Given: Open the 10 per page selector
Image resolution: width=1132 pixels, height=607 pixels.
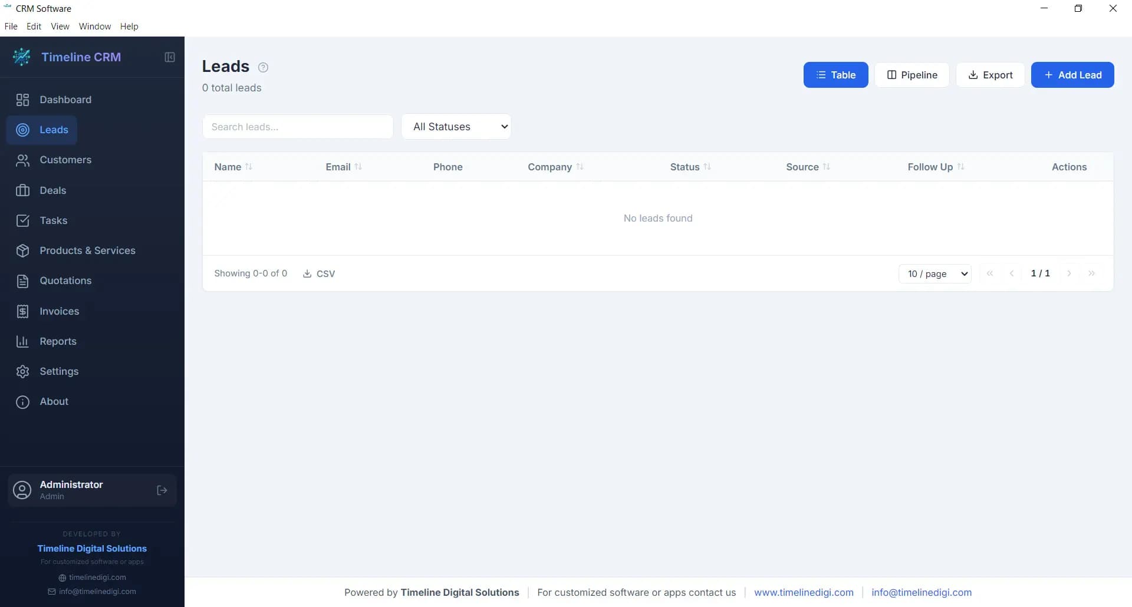Looking at the screenshot, I should (x=934, y=273).
